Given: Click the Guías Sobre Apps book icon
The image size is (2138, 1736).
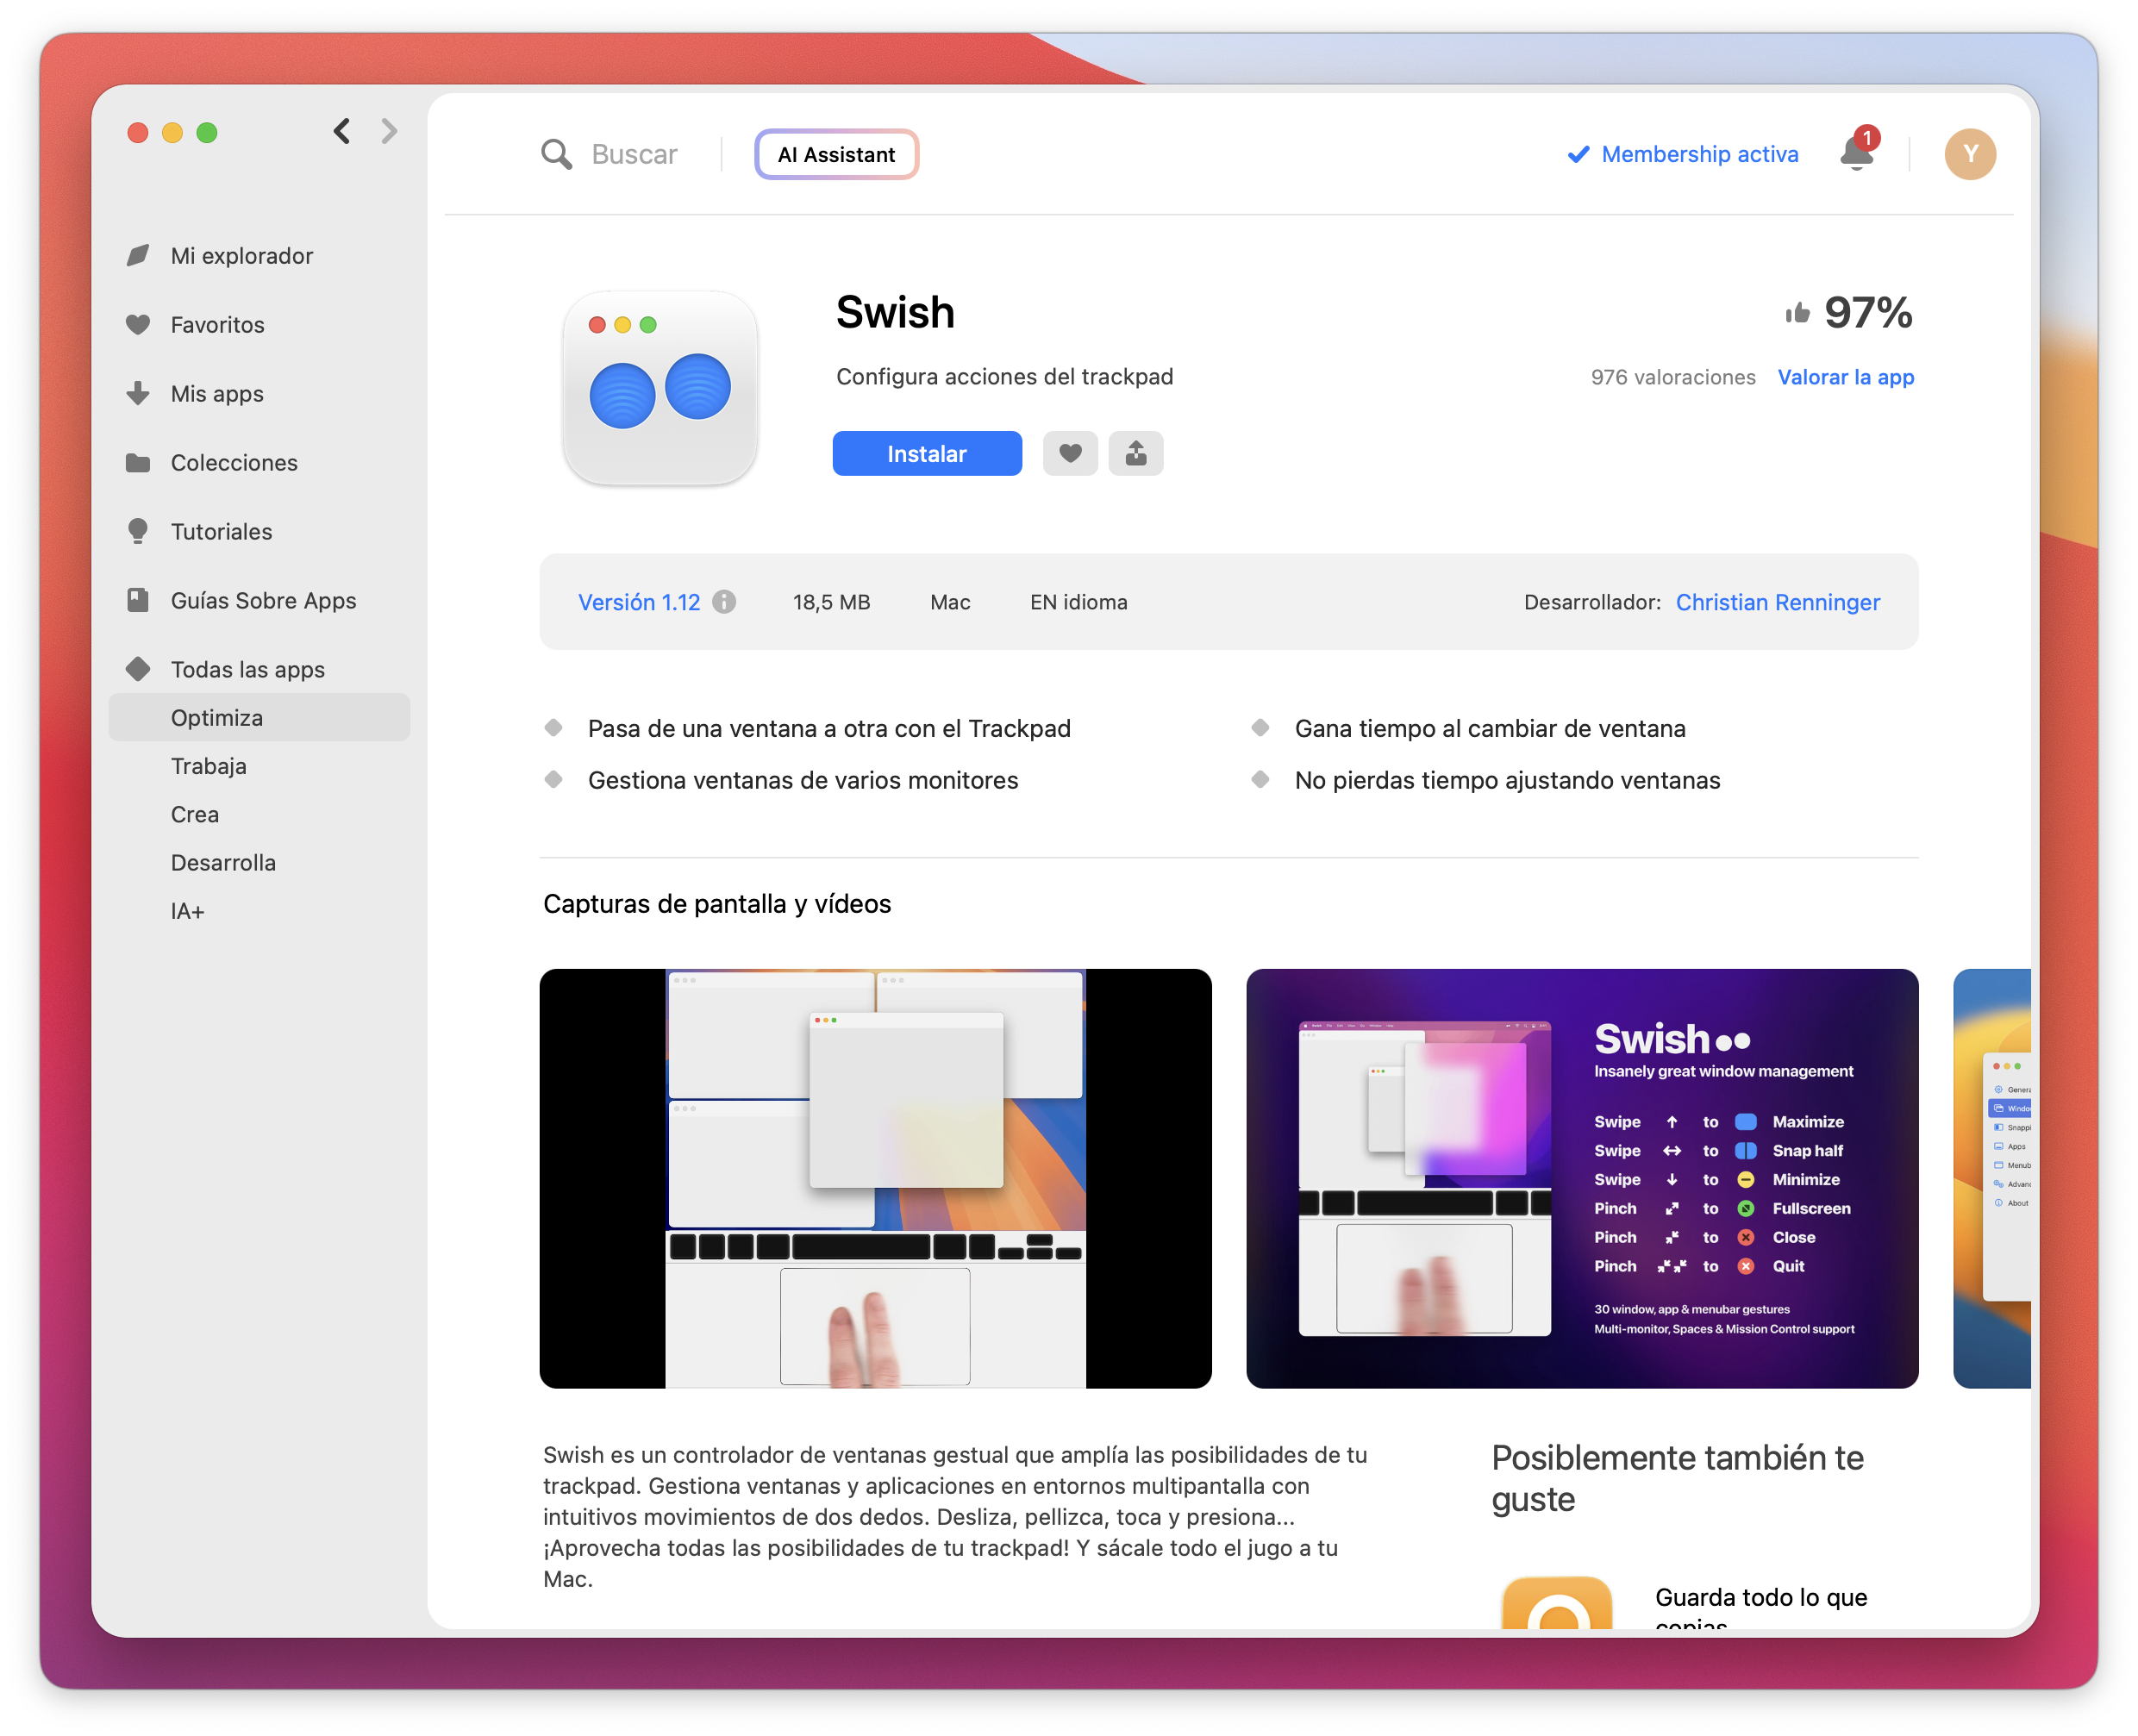Looking at the screenshot, I should (138, 600).
